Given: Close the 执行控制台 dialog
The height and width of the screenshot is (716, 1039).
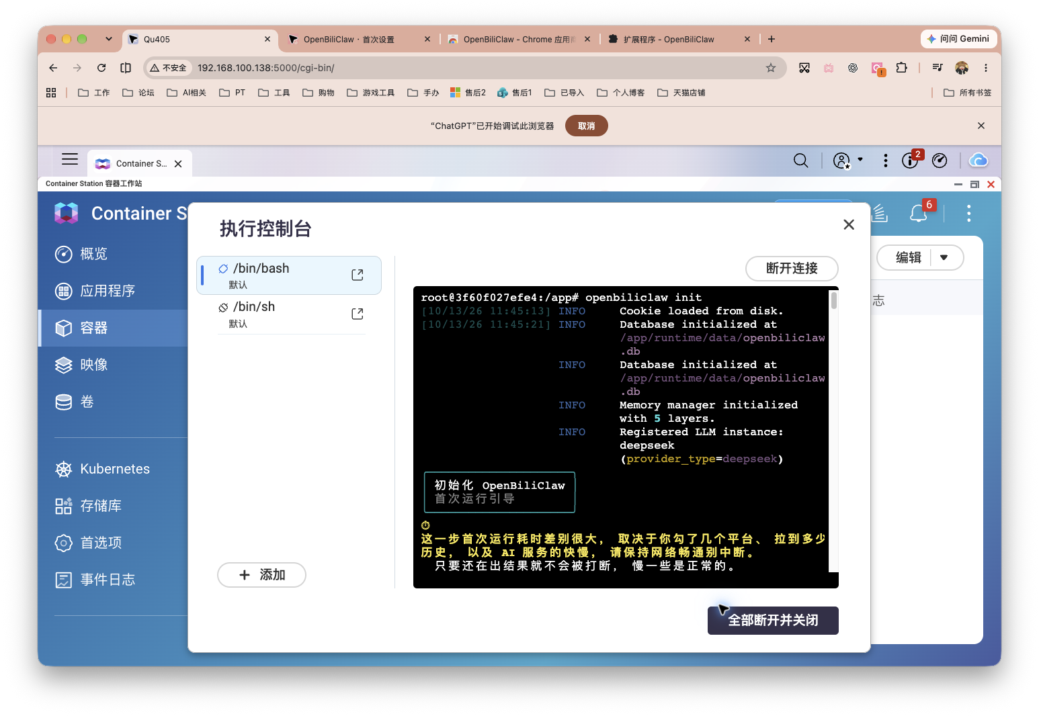Looking at the screenshot, I should pos(849,224).
